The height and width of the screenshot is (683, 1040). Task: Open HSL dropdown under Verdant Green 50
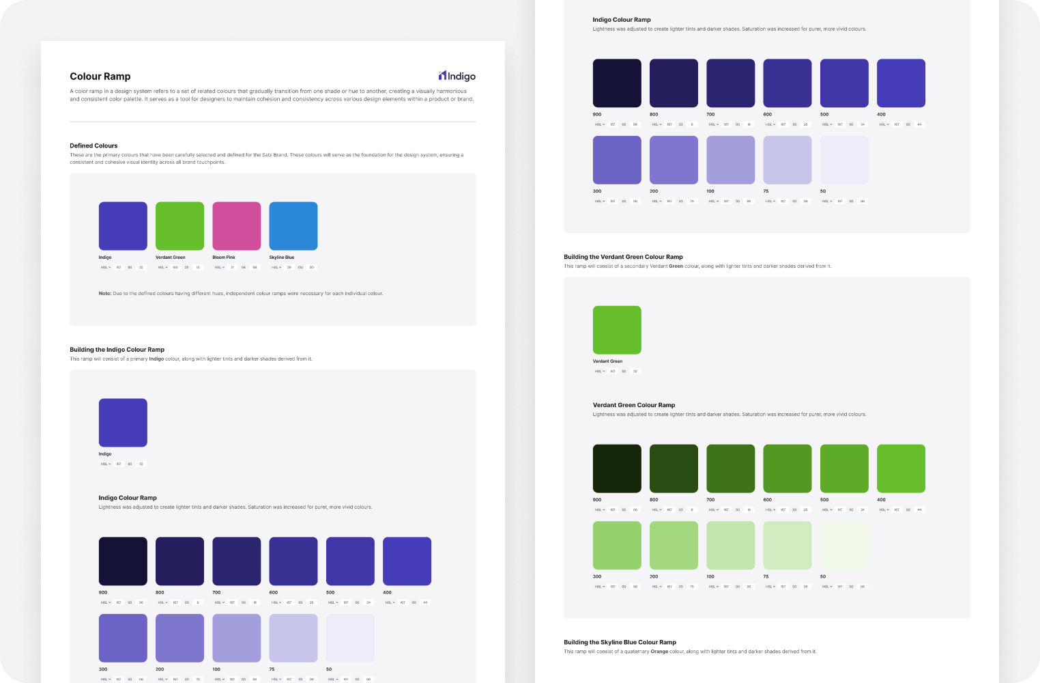826,587
